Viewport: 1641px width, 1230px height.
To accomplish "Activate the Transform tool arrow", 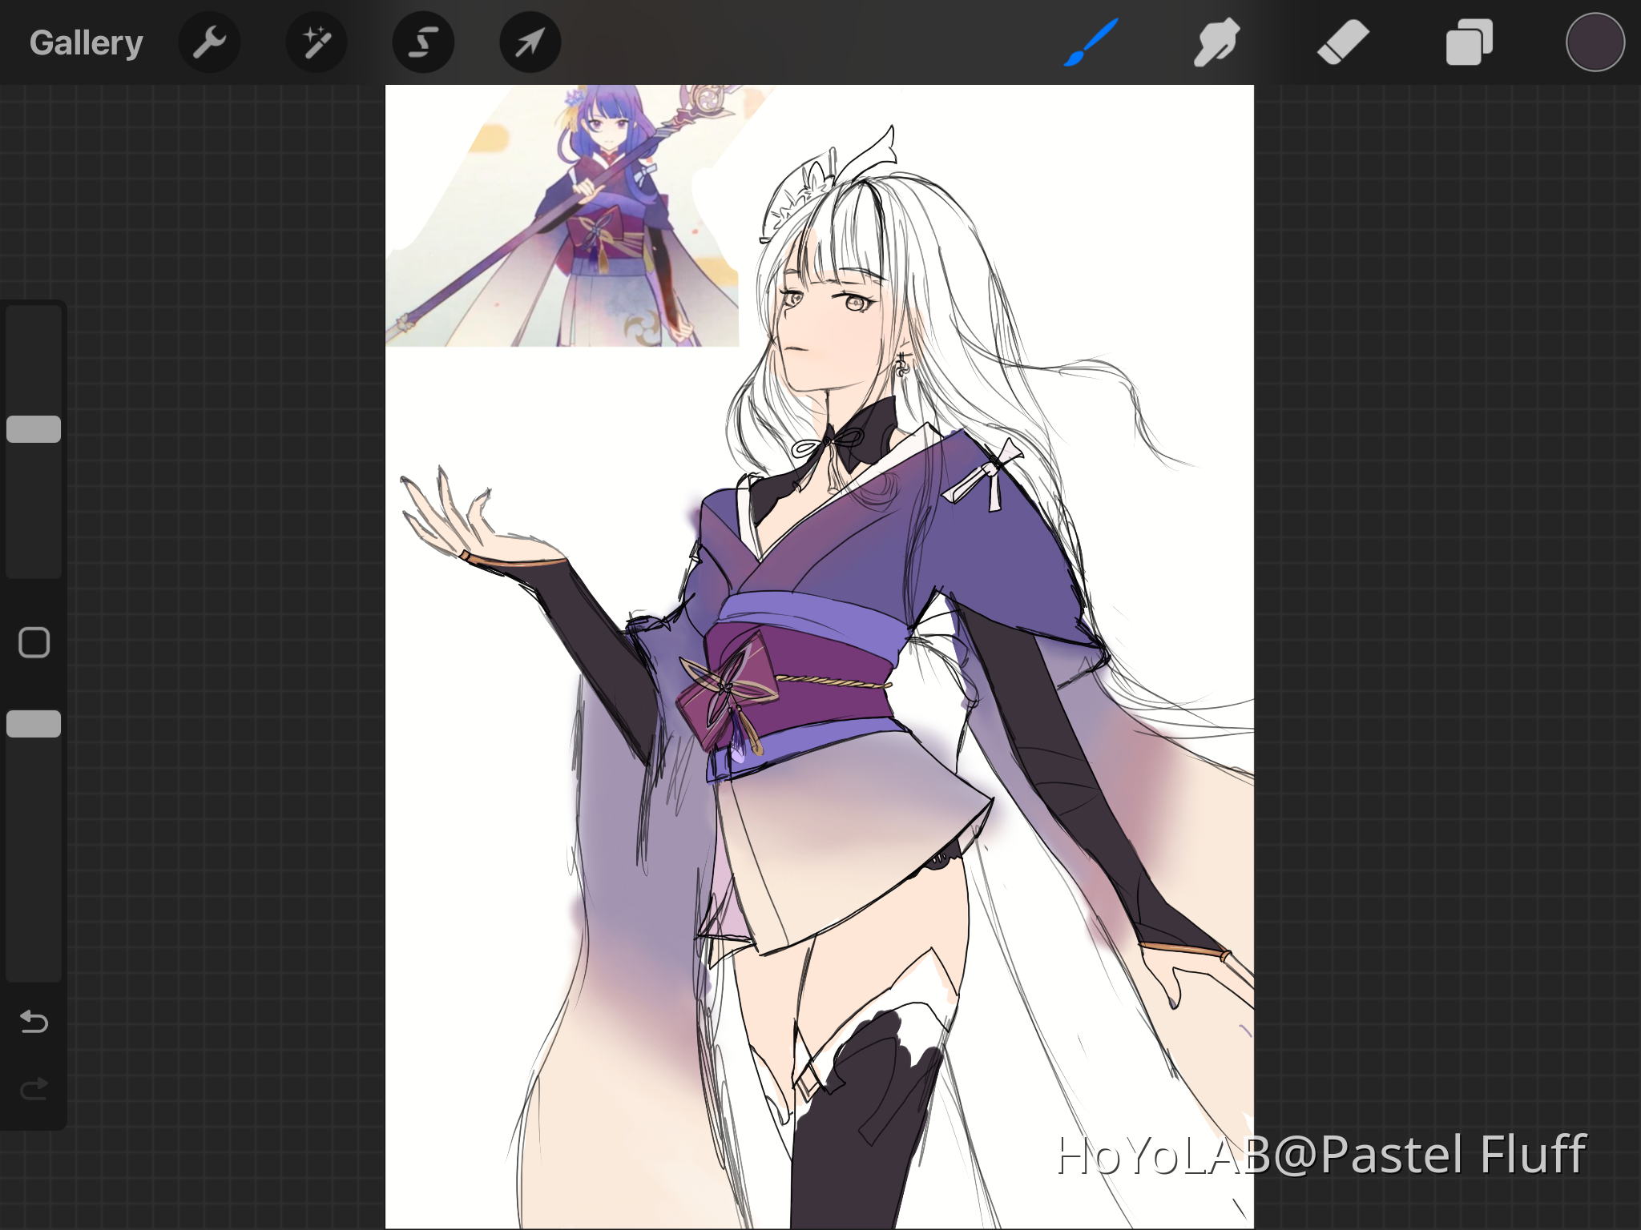I will (x=529, y=42).
